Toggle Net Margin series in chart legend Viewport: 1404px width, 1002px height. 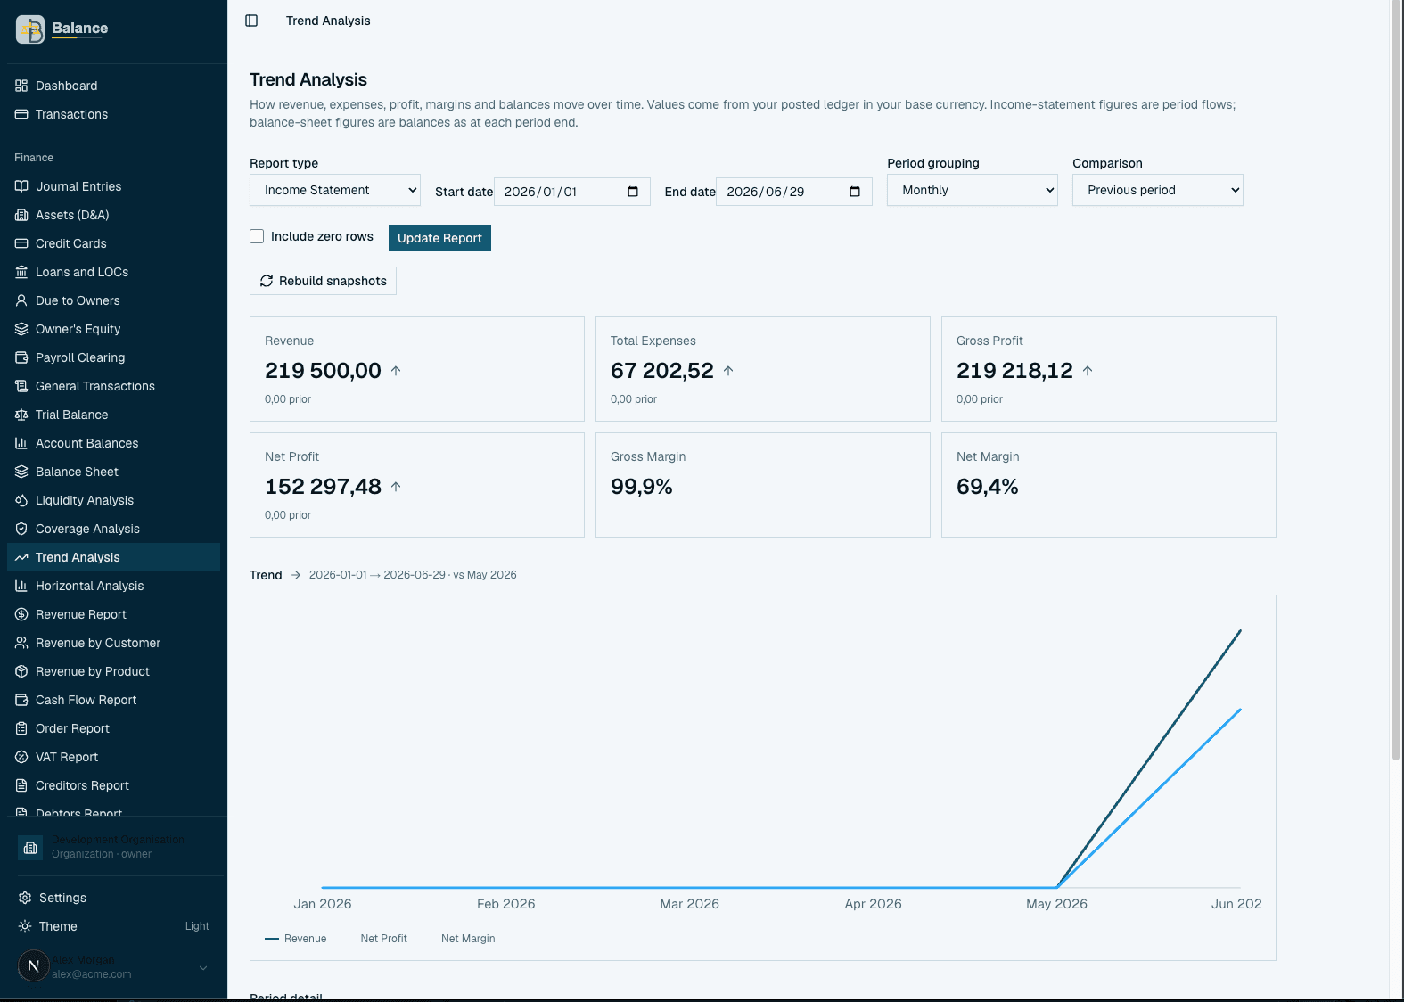click(468, 939)
